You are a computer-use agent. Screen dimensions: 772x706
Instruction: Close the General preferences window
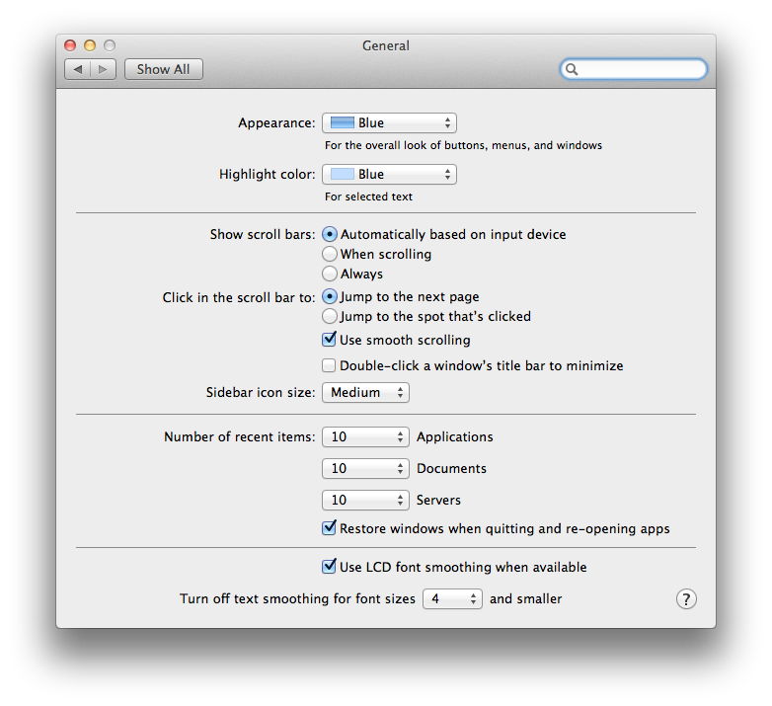[x=70, y=45]
